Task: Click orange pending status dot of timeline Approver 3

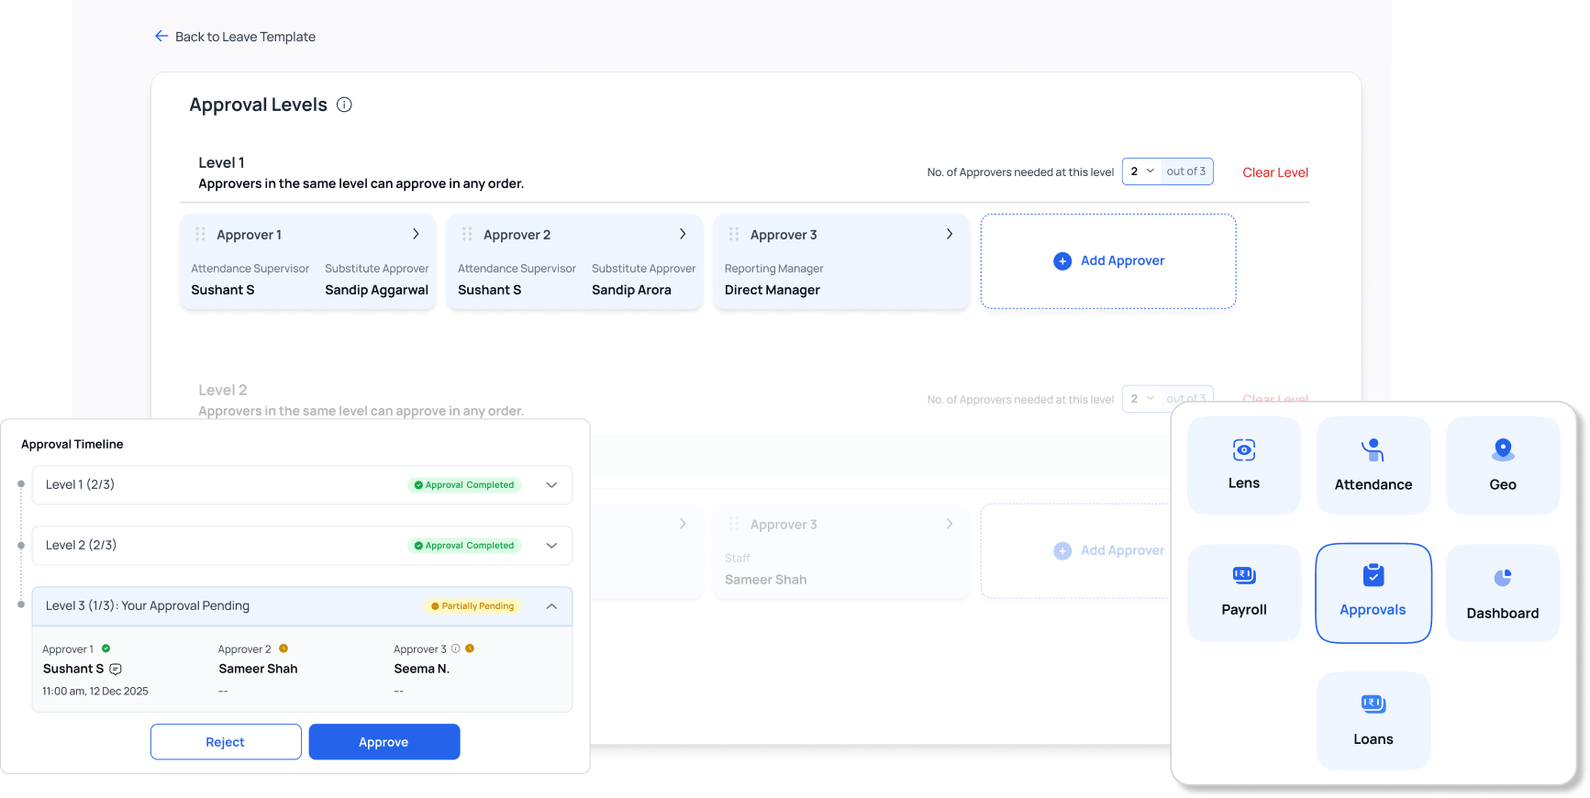Action: pyautogui.click(x=470, y=648)
